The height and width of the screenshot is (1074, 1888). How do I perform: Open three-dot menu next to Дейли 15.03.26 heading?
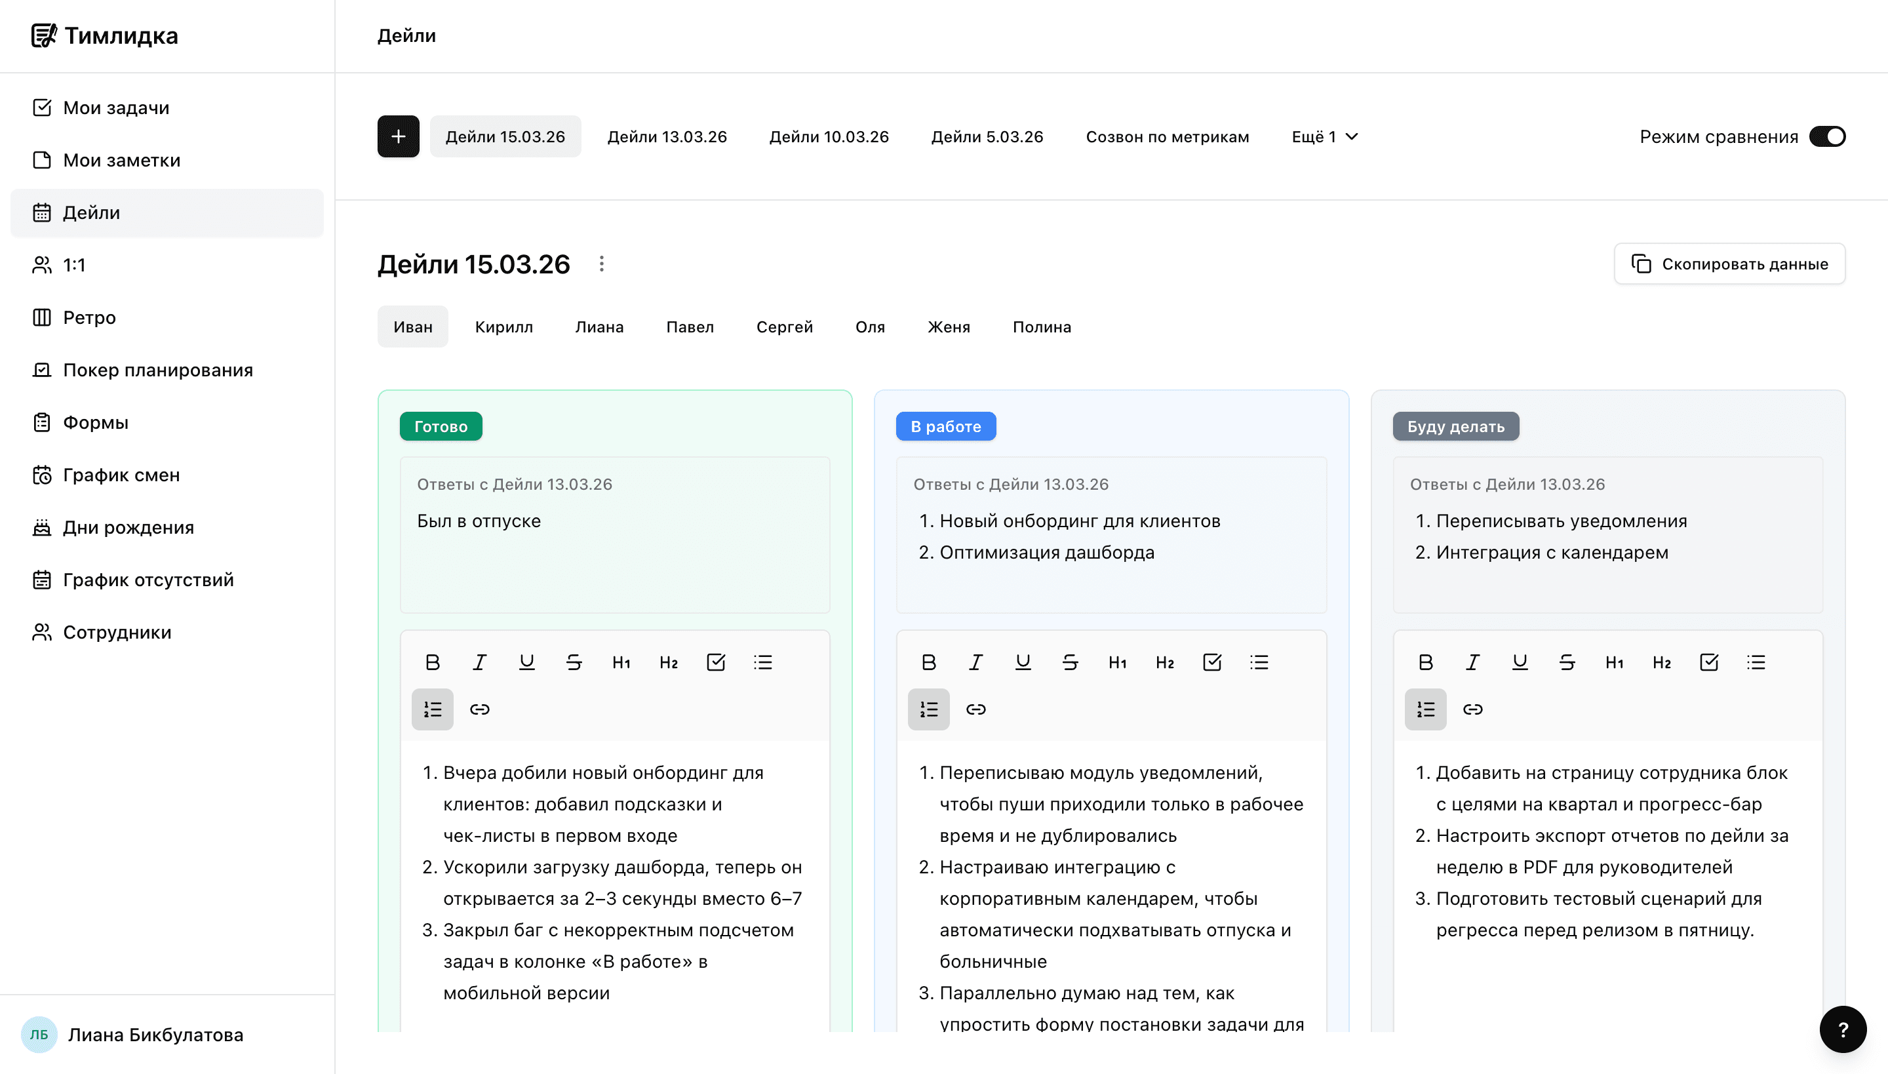pos(602,264)
